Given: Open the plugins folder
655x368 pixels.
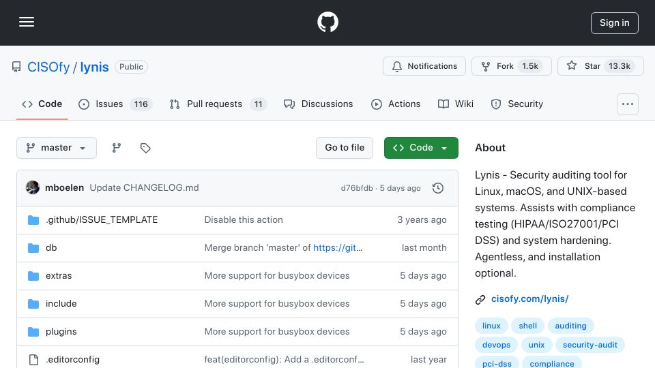Looking at the screenshot, I should (x=61, y=332).
